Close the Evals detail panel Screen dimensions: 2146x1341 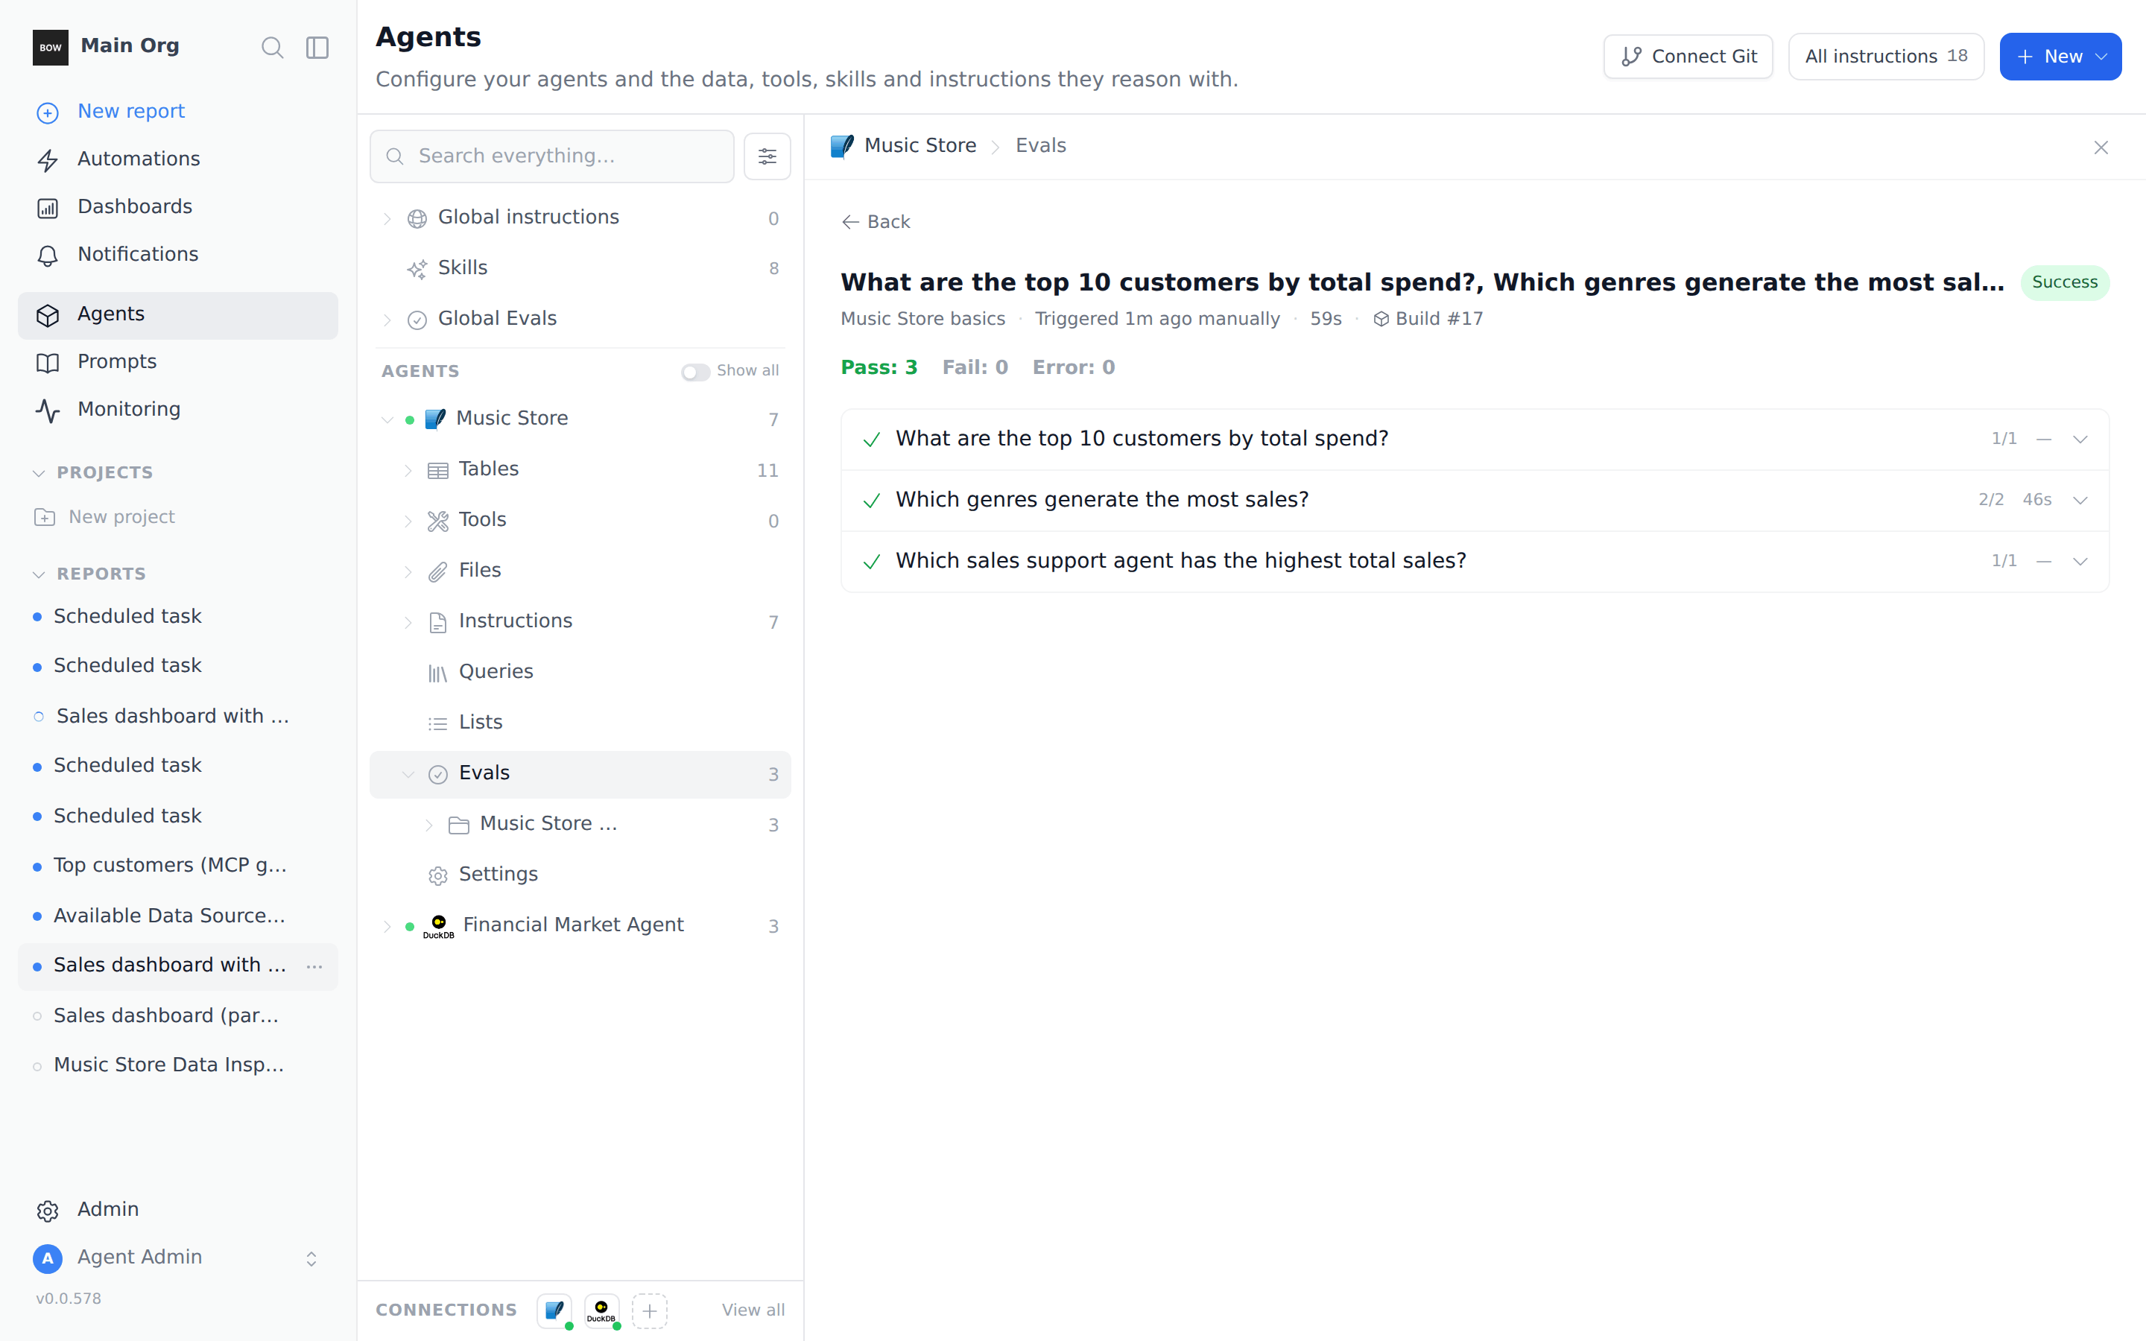(2101, 148)
